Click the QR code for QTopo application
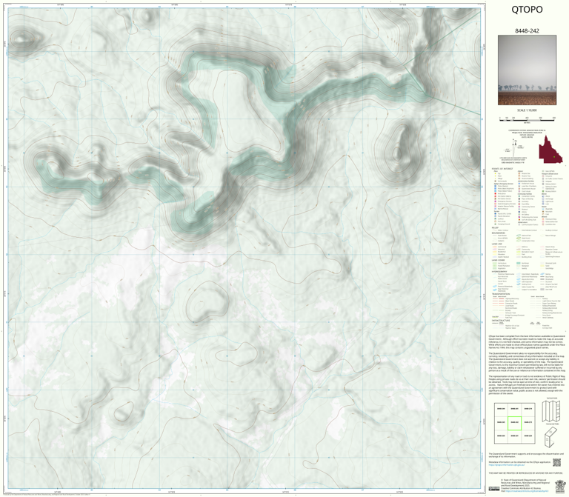The height and width of the screenshot is (497, 569). pos(556,462)
